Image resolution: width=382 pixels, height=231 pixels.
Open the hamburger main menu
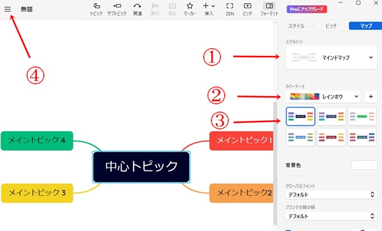click(8, 10)
